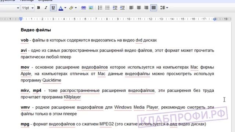Toggle underline formatting

[x=53, y=8]
